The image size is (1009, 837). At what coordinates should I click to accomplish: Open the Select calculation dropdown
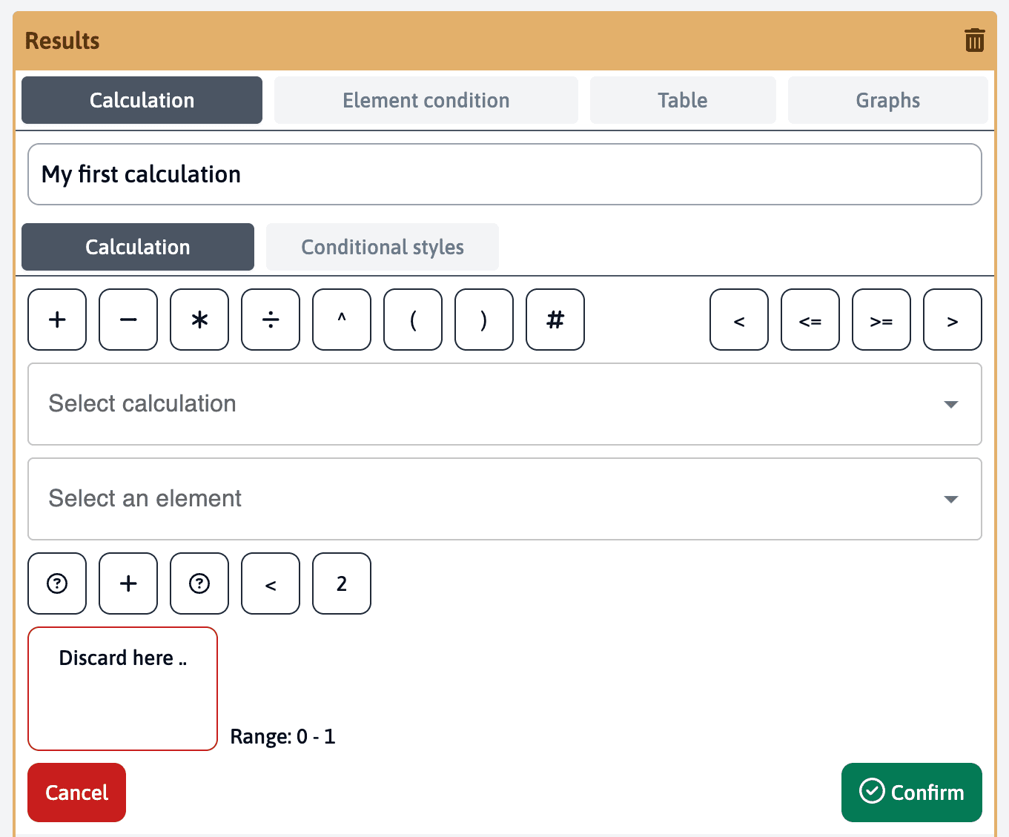click(x=504, y=404)
